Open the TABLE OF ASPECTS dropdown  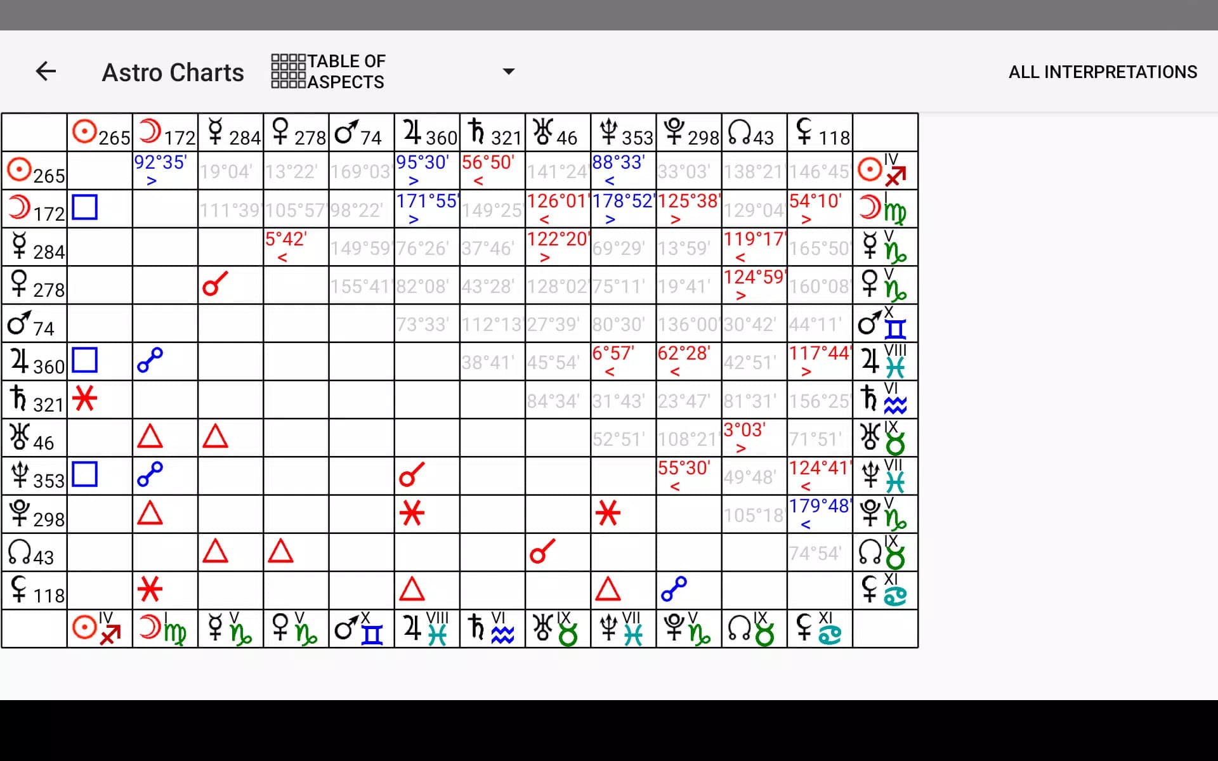508,71
